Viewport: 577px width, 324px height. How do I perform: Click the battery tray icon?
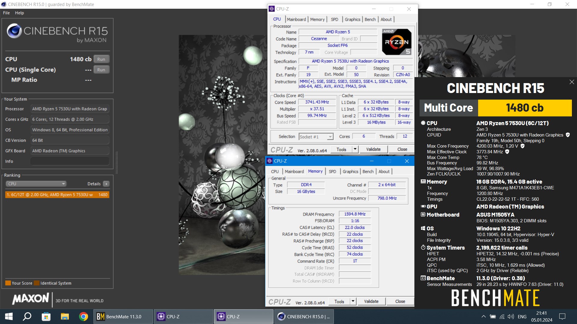click(x=493, y=316)
